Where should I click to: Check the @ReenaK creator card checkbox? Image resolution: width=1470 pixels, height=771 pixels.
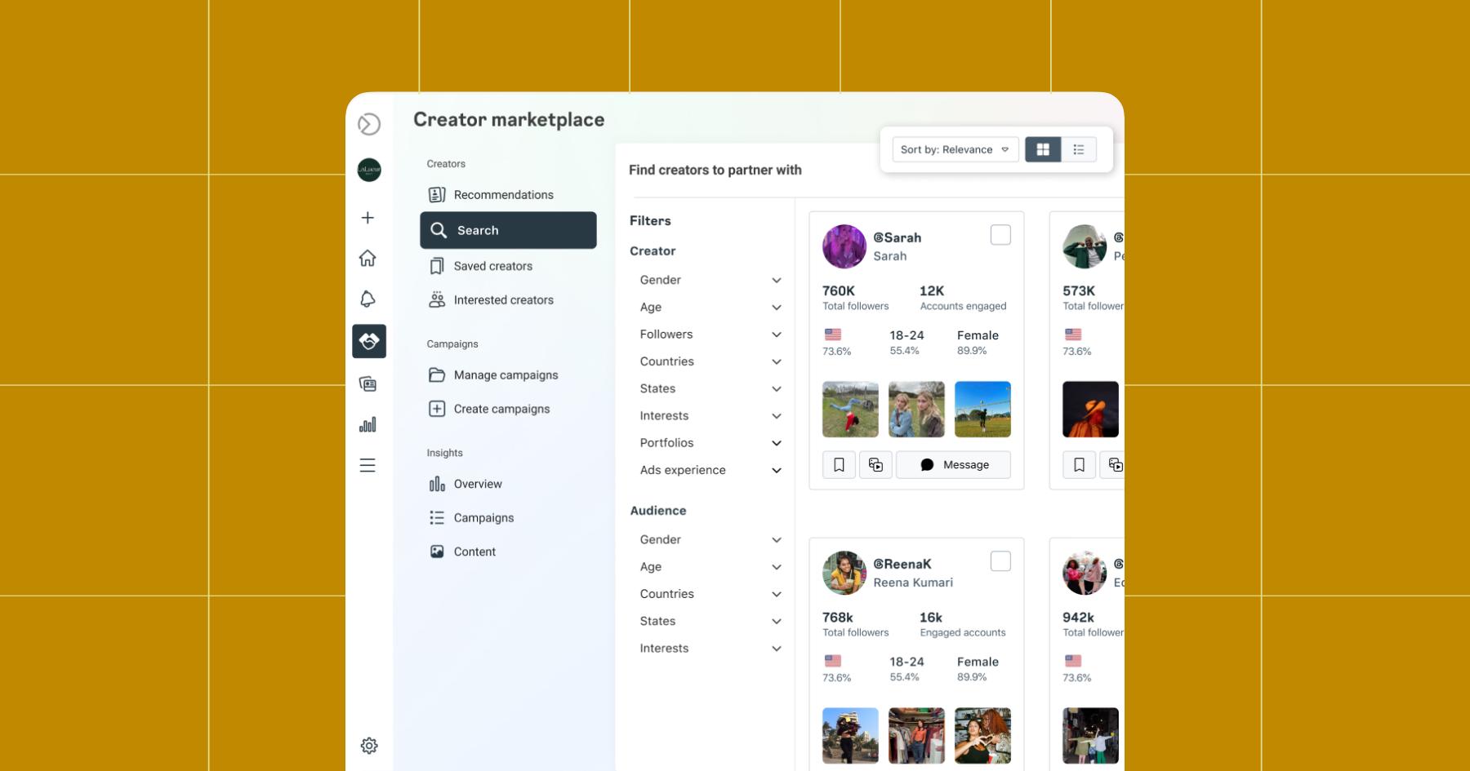1000,561
